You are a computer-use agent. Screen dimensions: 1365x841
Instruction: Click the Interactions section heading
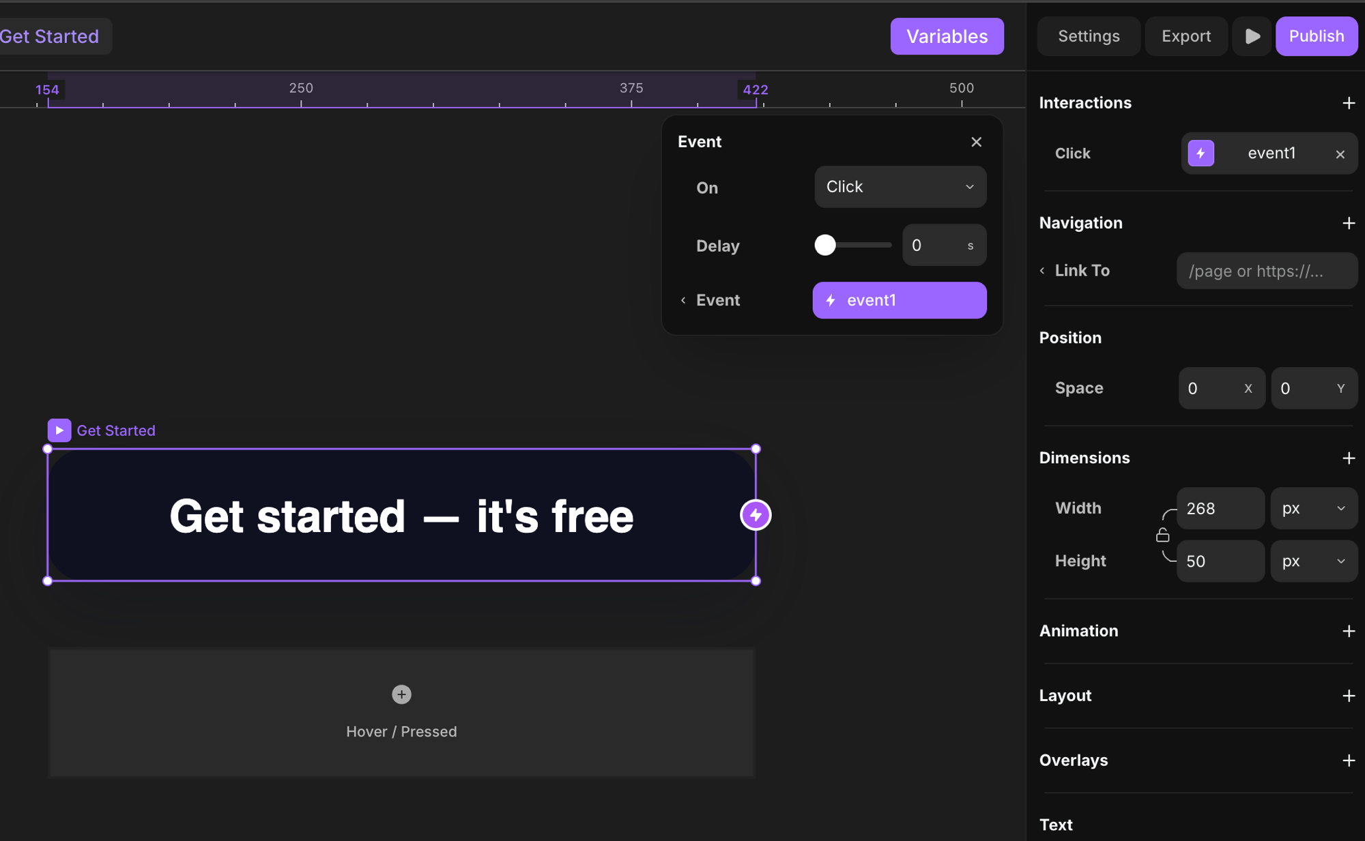pyautogui.click(x=1085, y=103)
